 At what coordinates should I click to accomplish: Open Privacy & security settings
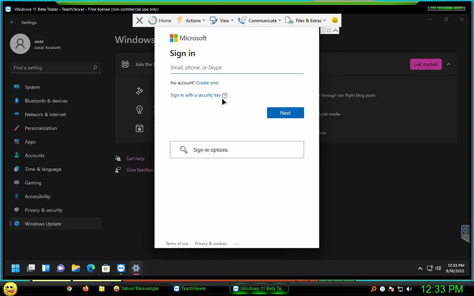56,210
